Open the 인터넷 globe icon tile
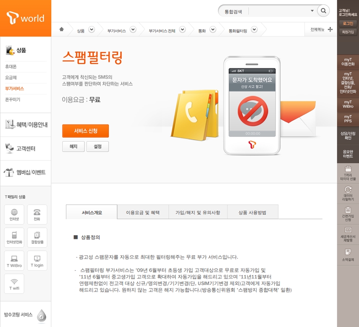 [x=14, y=215]
